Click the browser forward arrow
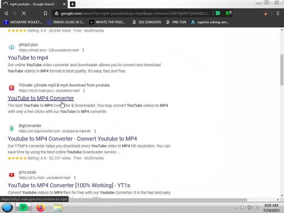This screenshot has width=284, height=213. pyautogui.click(x=15, y=13)
